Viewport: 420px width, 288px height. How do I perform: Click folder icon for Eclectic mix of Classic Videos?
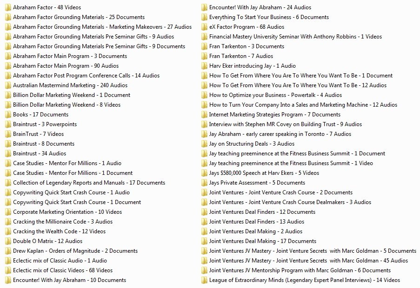point(8,271)
